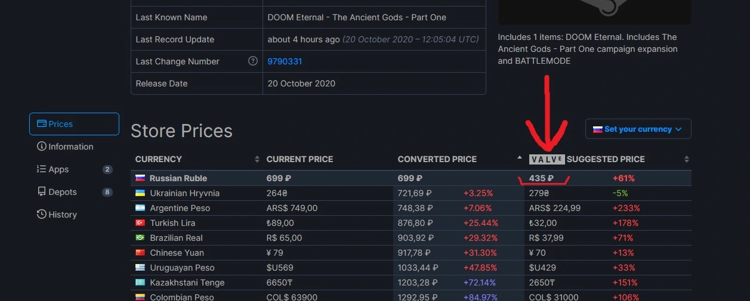This screenshot has height=301, width=750.
Task: Click the $U429 suggested price cell
Action: coord(542,268)
